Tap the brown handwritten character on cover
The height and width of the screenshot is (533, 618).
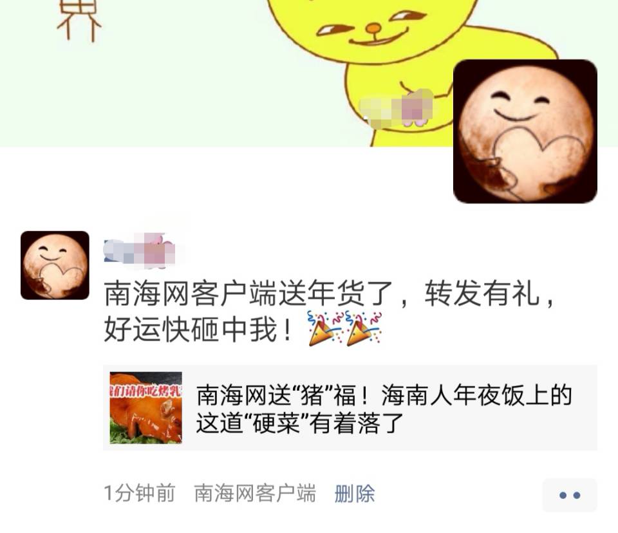pos(79,20)
